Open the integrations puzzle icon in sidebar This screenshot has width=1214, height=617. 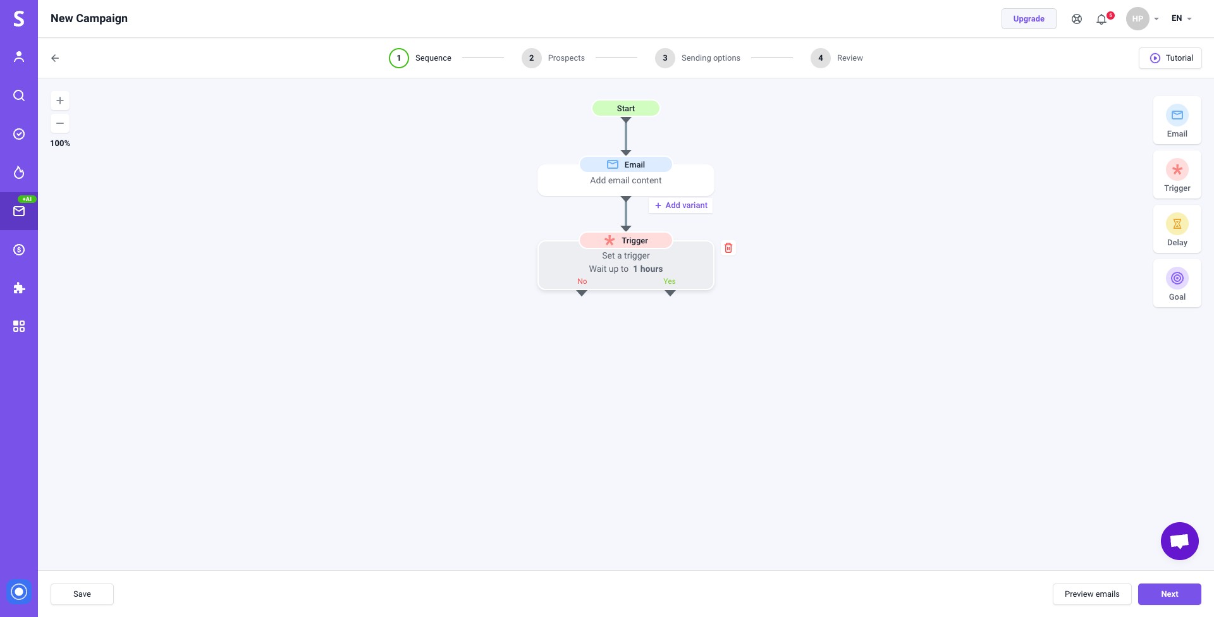tap(19, 288)
